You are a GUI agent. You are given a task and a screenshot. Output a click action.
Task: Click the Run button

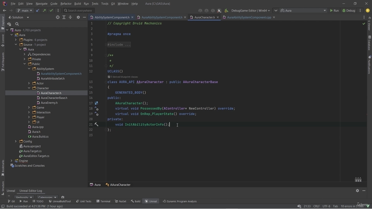tap(334, 10)
